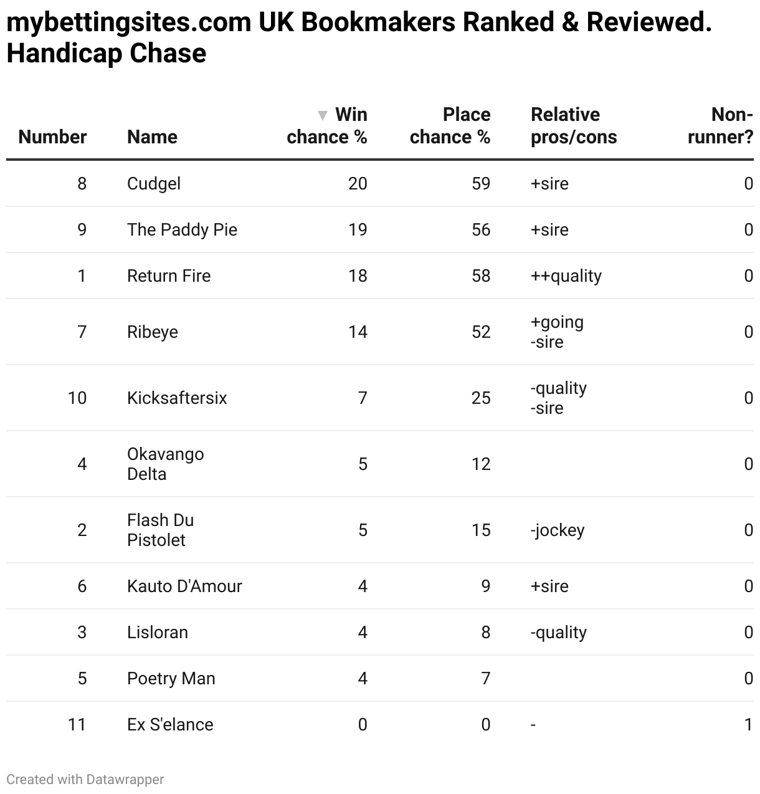Viewport: 760px width, 794px height.
Task: Sort by the Name column header
Action: point(152,137)
